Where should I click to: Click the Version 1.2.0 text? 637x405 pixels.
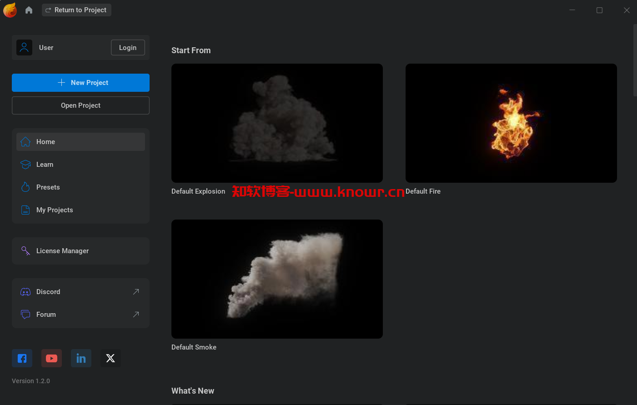coord(31,381)
